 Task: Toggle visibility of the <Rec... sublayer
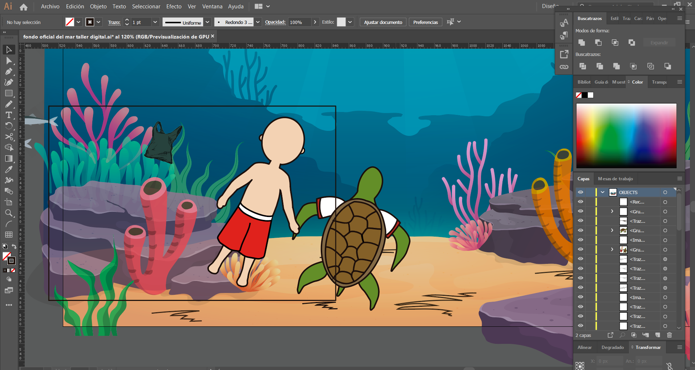click(581, 202)
